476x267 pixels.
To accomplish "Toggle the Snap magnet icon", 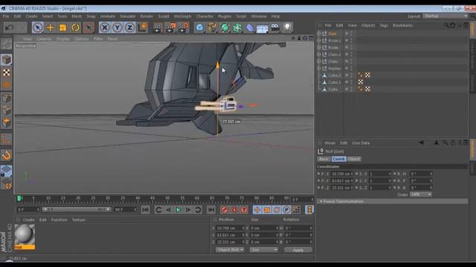I will 6,155.
